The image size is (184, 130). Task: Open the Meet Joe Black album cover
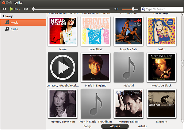coord(162,67)
